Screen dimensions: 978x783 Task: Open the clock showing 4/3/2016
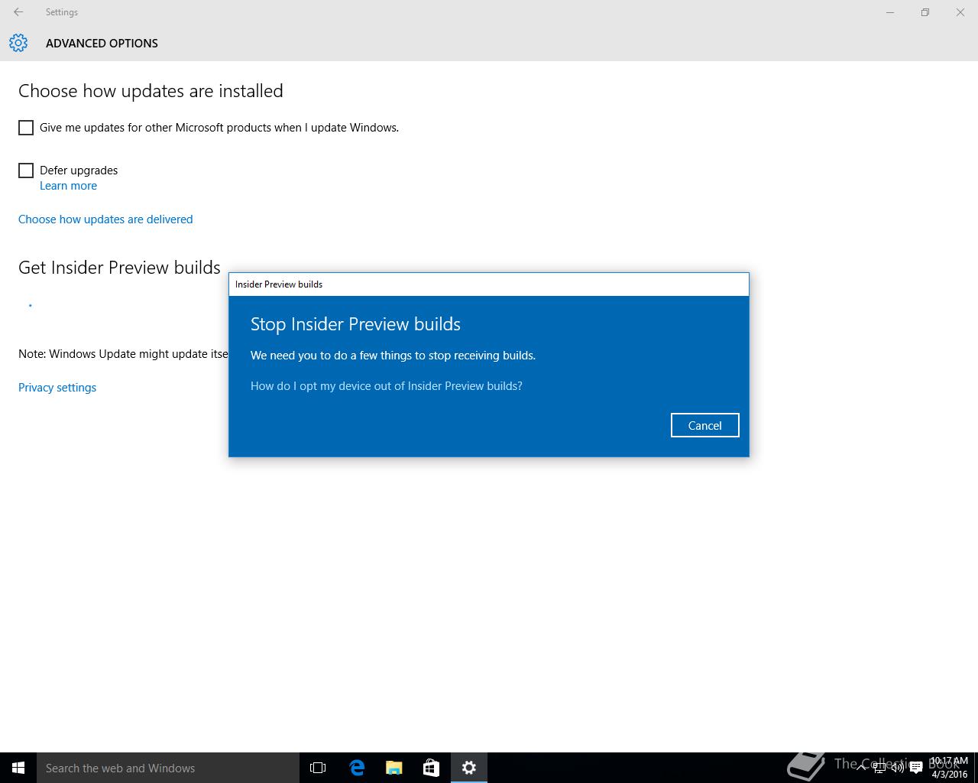pos(949,768)
